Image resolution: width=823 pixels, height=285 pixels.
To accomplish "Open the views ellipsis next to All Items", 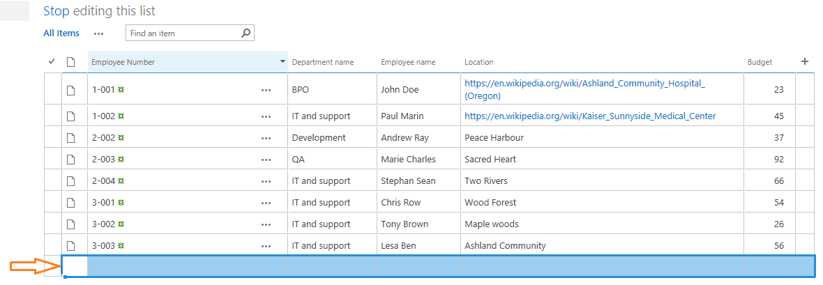I will (x=99, y=33).
